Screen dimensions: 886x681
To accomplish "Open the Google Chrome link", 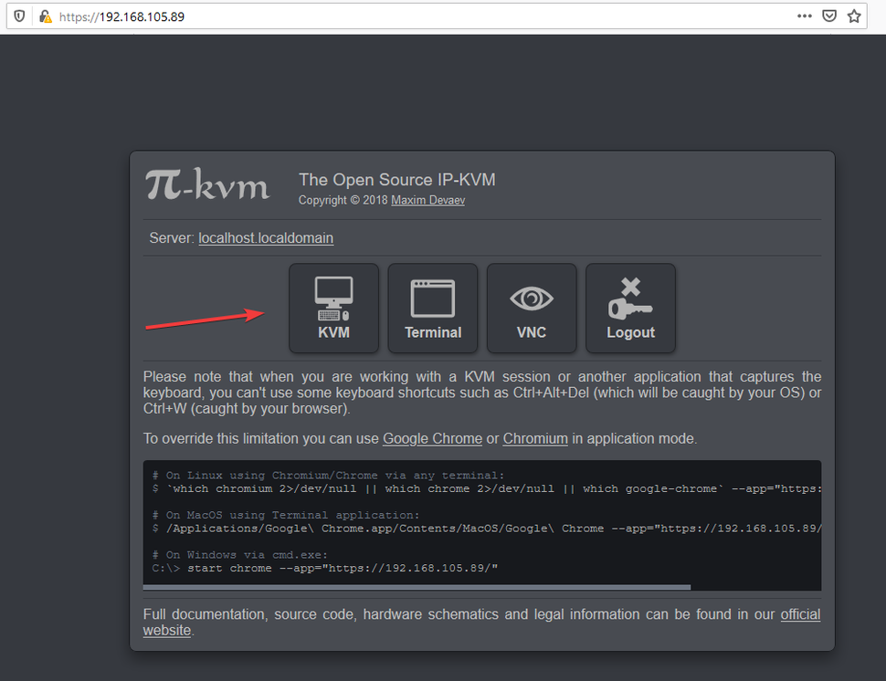I will [x=432, y=438].
